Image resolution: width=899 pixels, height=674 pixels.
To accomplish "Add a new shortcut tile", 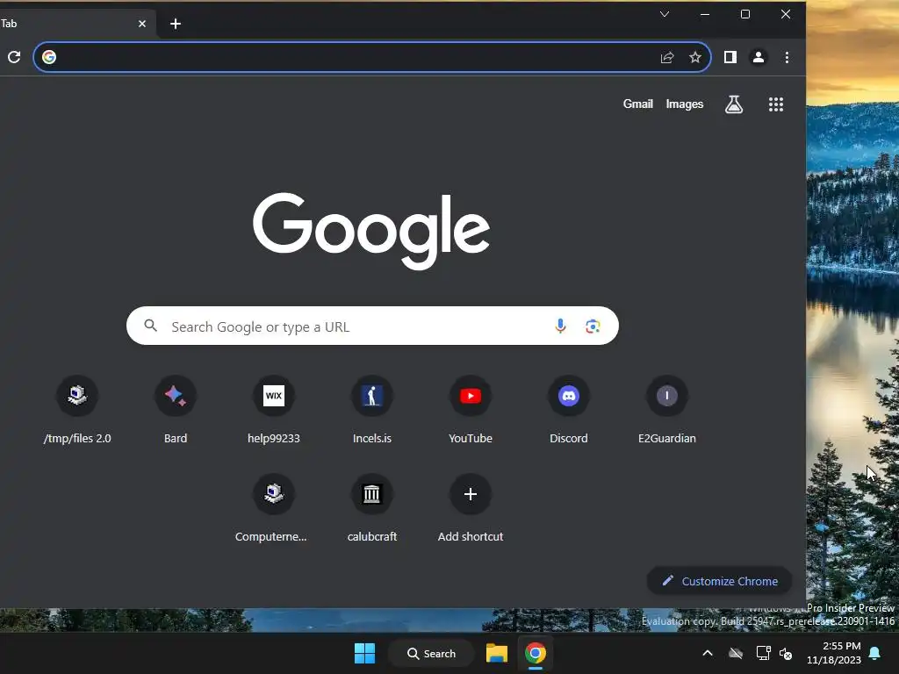I will [471, 508].
